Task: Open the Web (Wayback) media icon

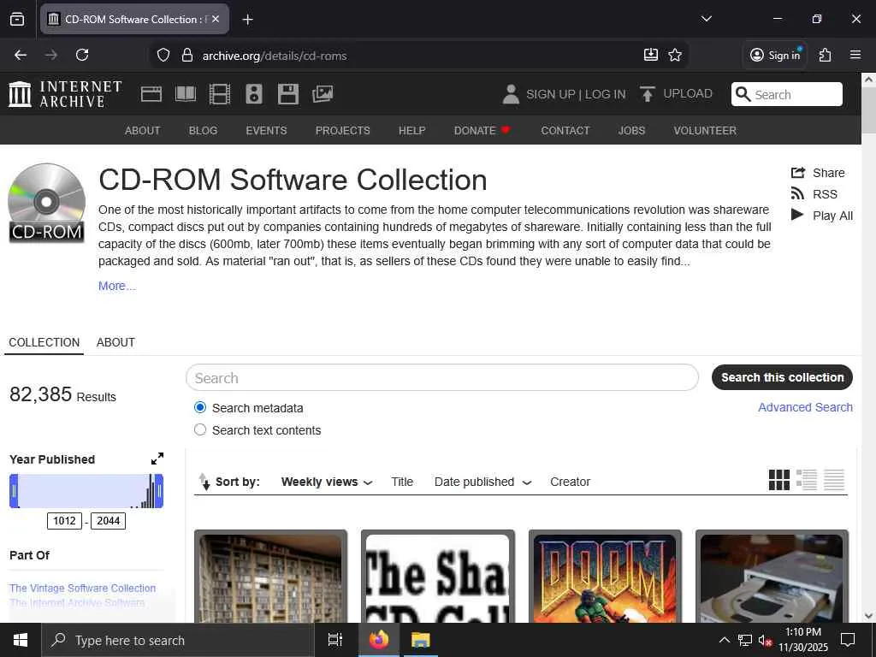Action: (x=151, y=94)
